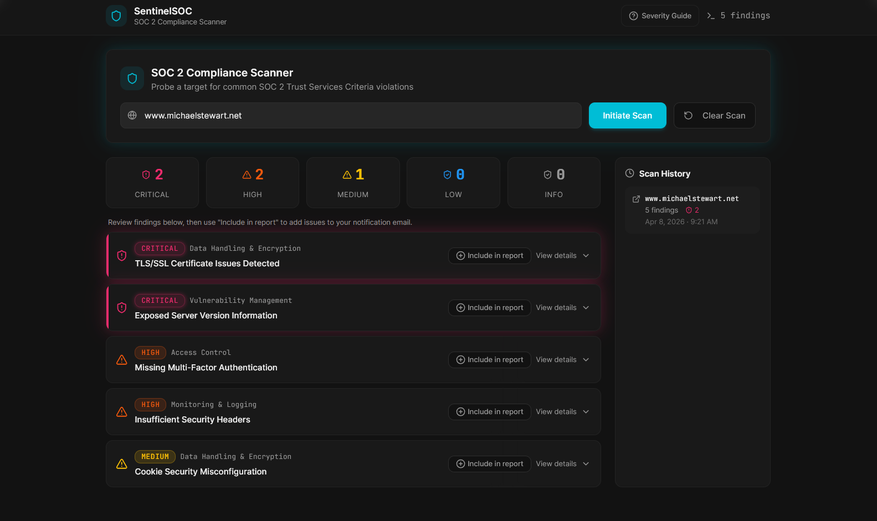877x521 pixels.
Task: Expand View details for Cookie Security Misconfiguration
Action: [x=562, y=464]
